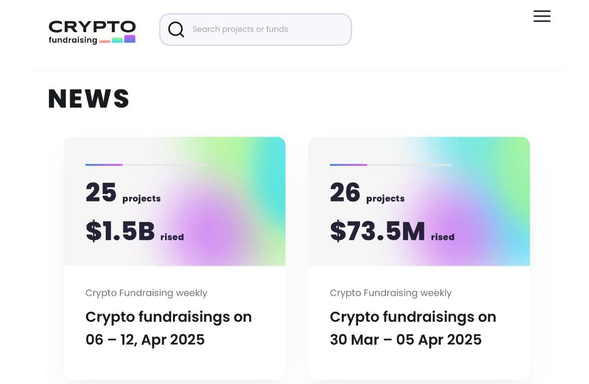Click the word 'rised' next to $73.5M
This screenshot has width=589, height=384.
coord(443,237)
